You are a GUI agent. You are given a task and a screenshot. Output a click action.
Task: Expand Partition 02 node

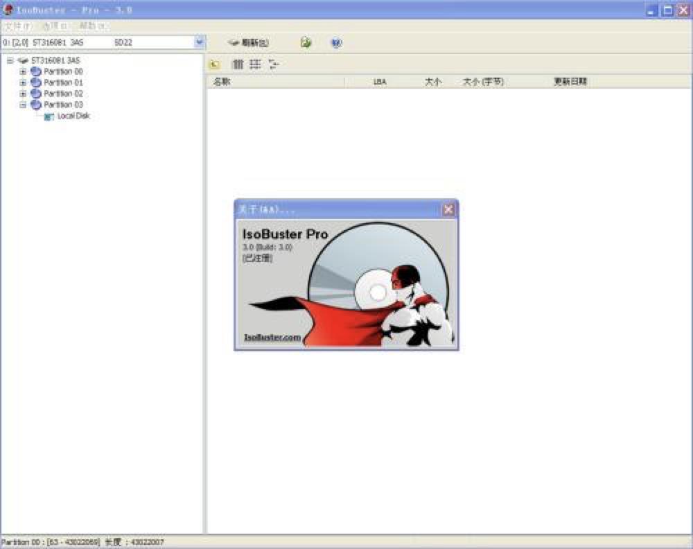[23, 94]
